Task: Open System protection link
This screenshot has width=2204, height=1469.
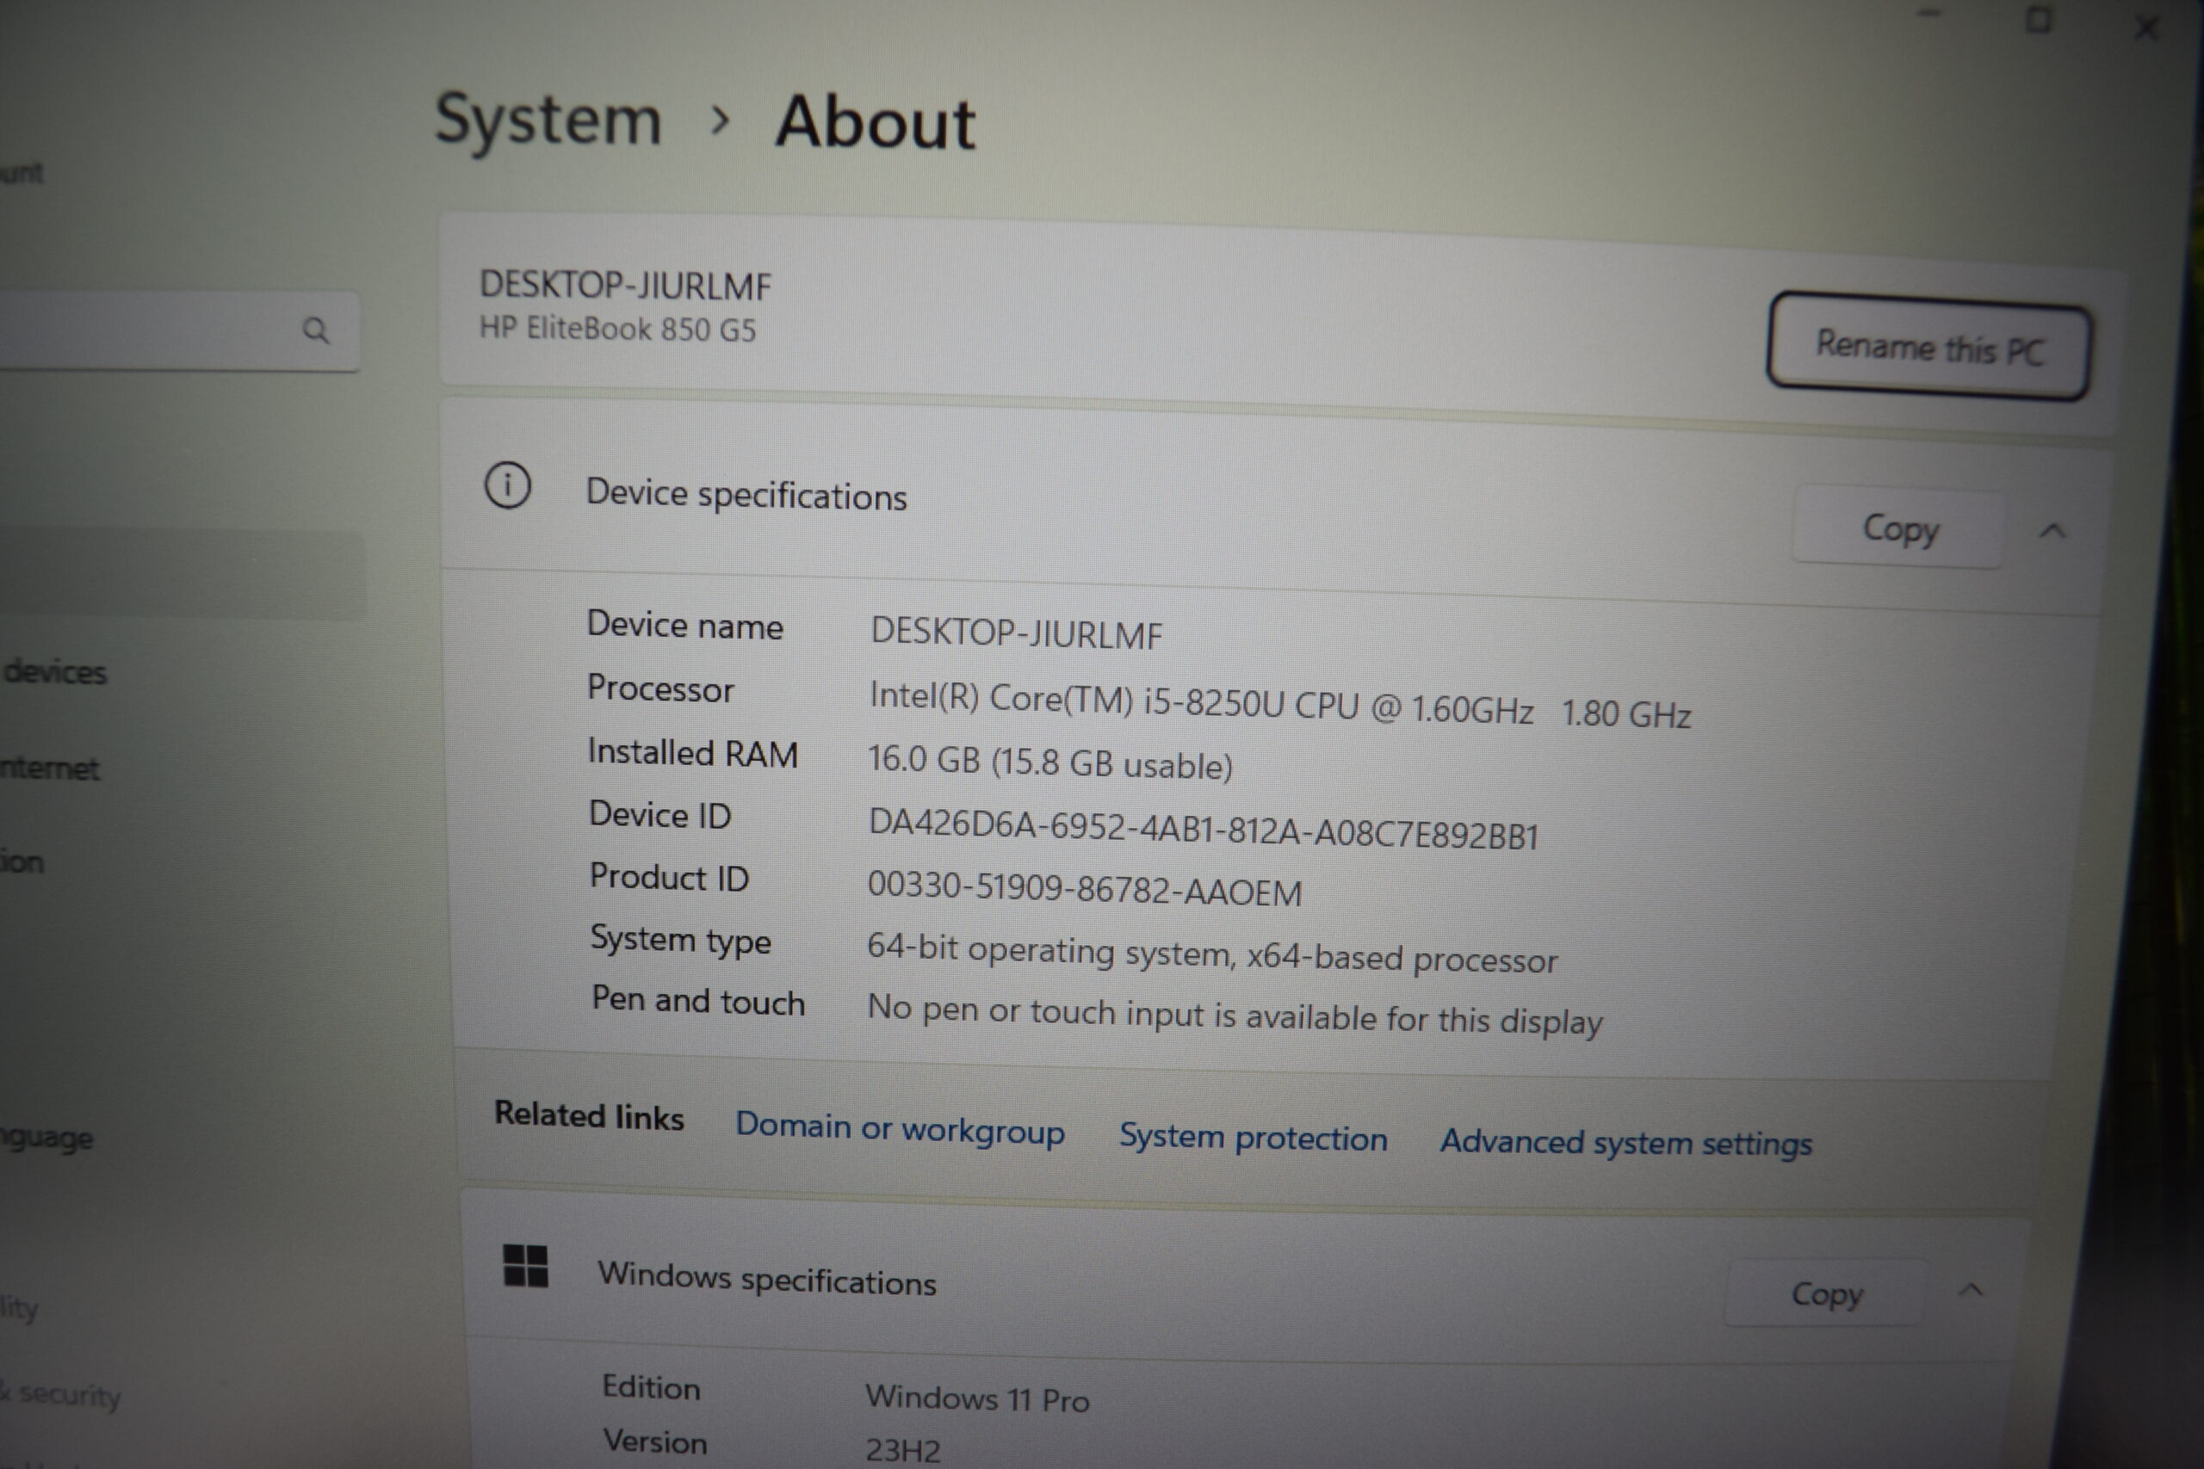Action: click(1253, 1137)
